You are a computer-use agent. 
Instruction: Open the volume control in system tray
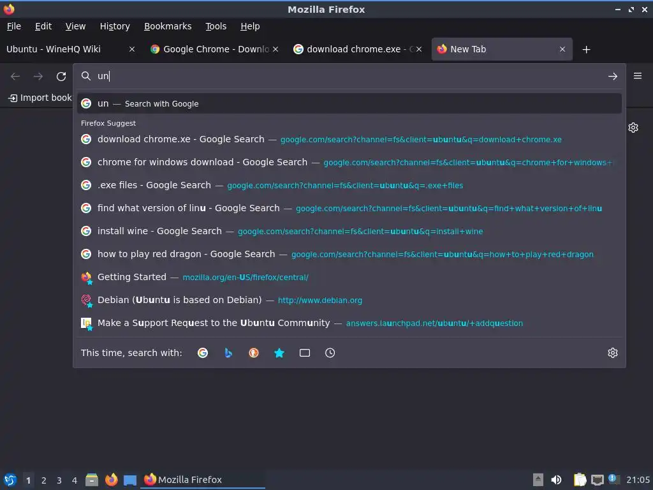(556, 480)
